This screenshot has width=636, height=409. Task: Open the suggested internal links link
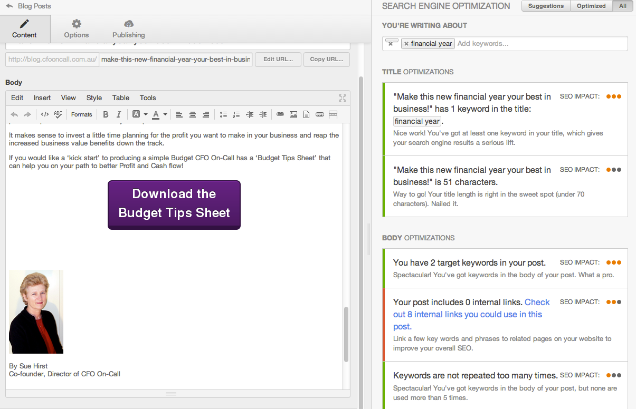[468, 314]
